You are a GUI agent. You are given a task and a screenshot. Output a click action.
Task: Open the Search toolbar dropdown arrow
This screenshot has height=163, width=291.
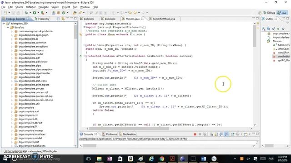[84, 13]
